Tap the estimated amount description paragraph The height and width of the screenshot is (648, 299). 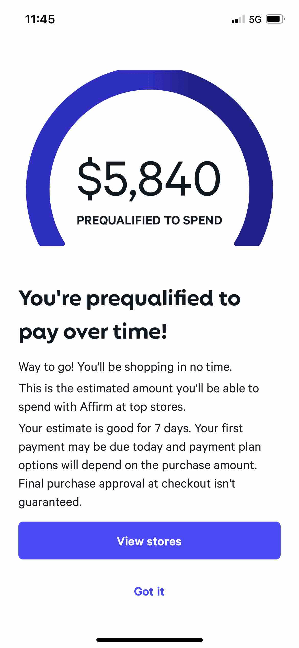139,397
